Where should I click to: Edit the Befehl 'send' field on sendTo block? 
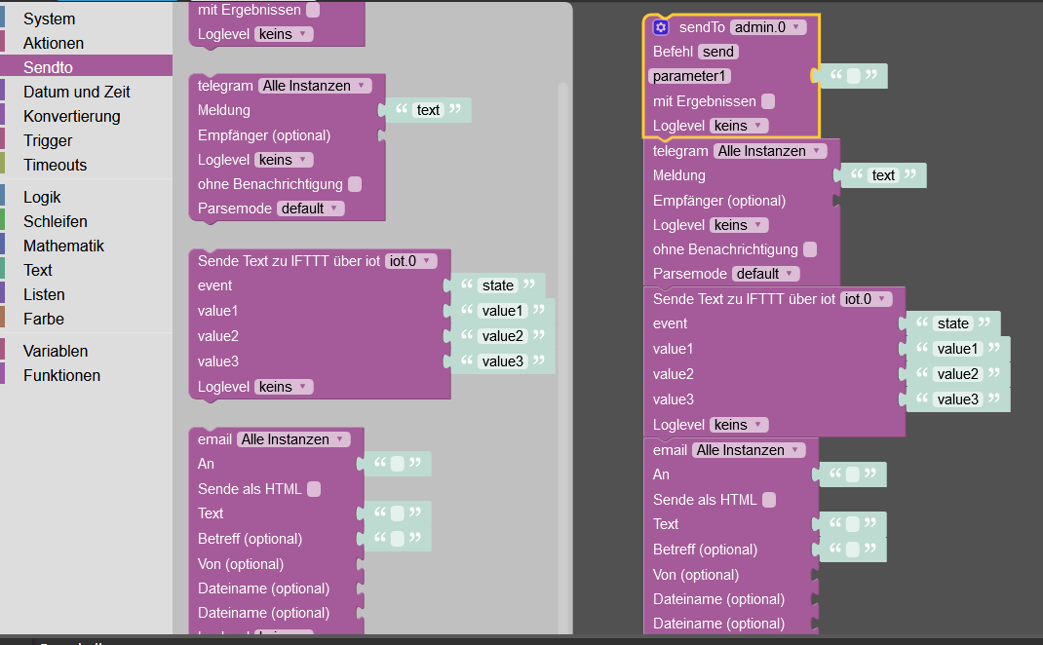pos(718,52)
